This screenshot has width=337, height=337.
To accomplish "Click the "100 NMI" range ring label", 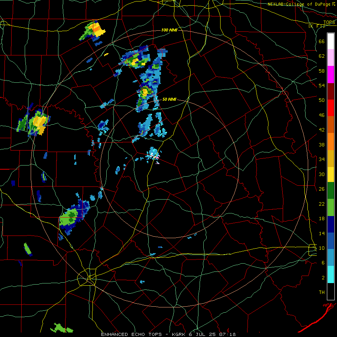I will pos(169,30).
